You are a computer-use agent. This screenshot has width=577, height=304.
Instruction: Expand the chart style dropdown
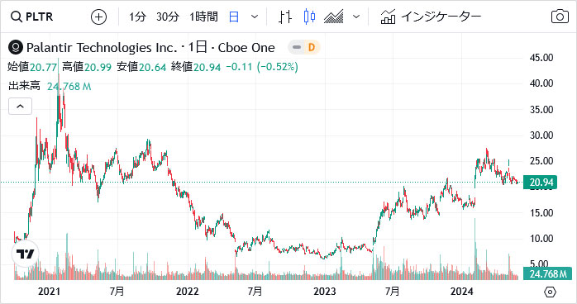pyautogui.click(x=355, y=17)
